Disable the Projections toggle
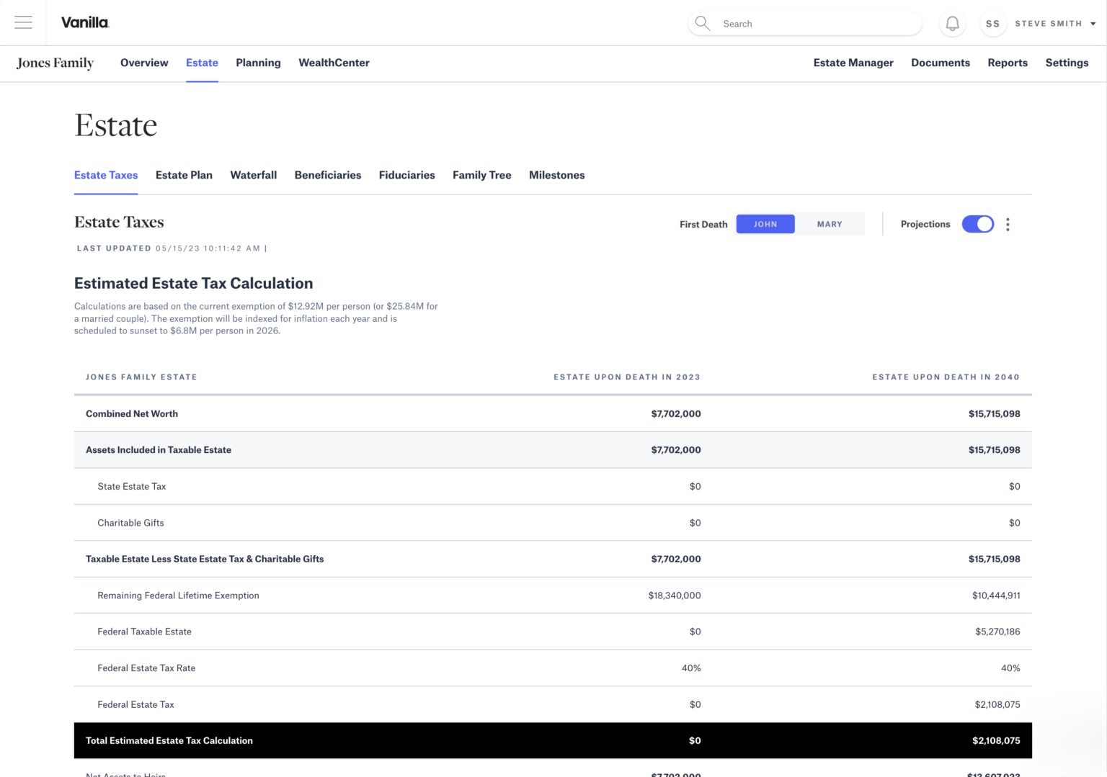Image resolution: width=1107 pixels, height=777 pixels. click(x=977, y=224)
